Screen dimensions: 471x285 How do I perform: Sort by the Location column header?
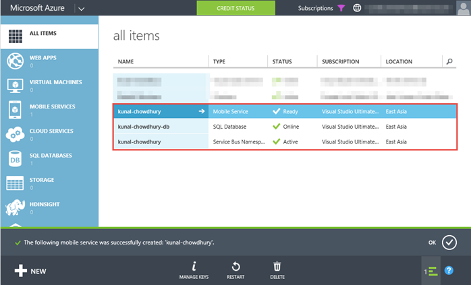tap(399, 61)
